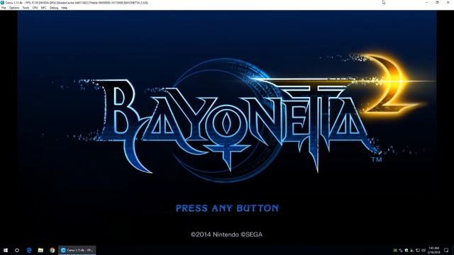Click the green NVIDIA tray icon

coord(395,250)
